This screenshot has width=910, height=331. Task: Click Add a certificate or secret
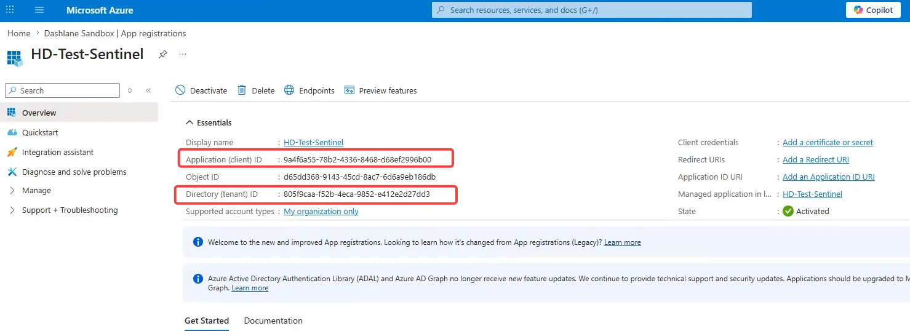tap(828, 142)
